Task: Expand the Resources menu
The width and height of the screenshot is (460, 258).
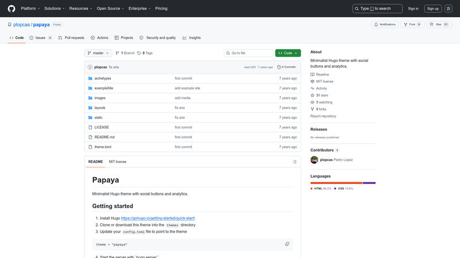Action: pos(80,9)
